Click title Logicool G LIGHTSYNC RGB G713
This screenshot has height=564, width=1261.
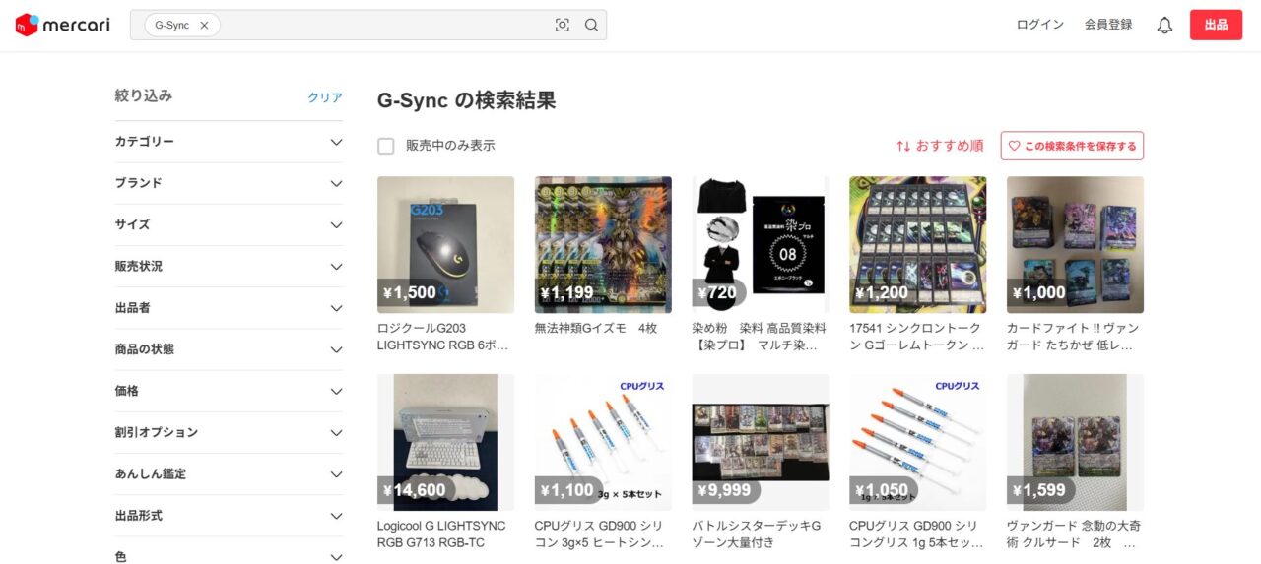point(441,534)
